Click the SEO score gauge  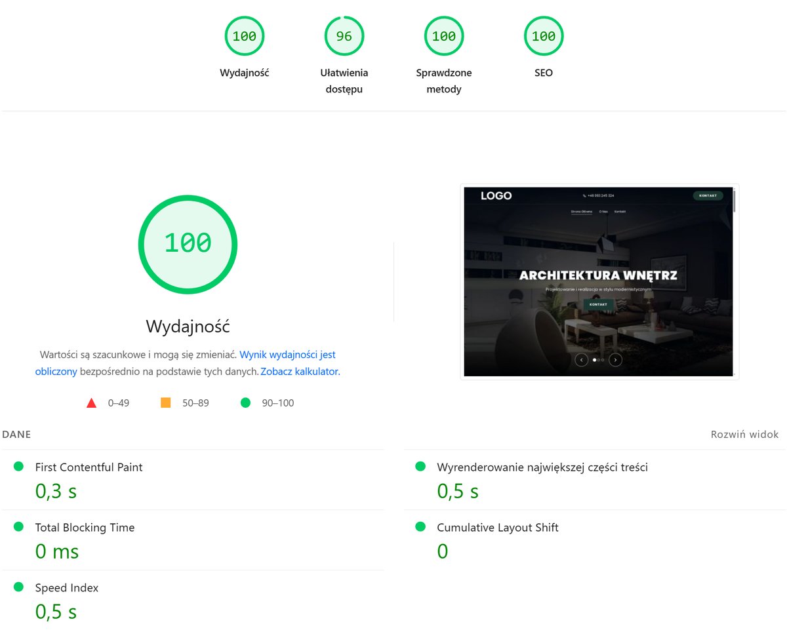[543, 37]
